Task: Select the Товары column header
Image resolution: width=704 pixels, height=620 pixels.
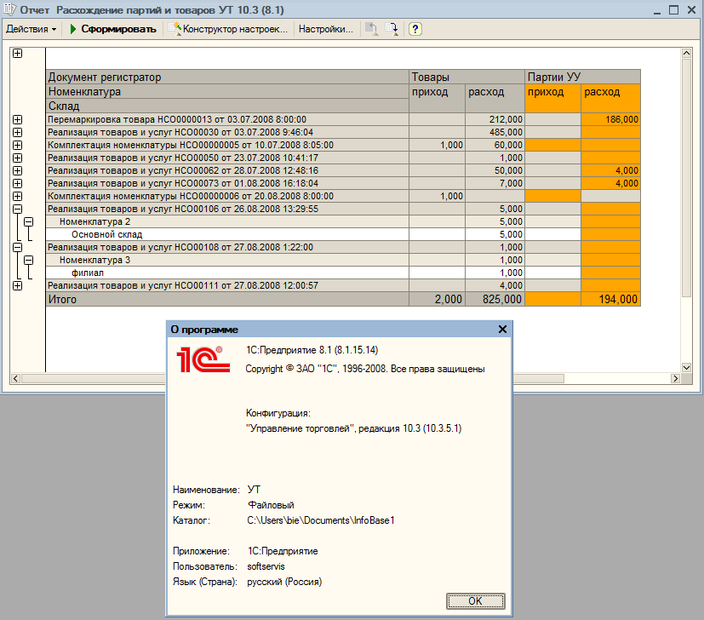Action: [x=467, y=77]
